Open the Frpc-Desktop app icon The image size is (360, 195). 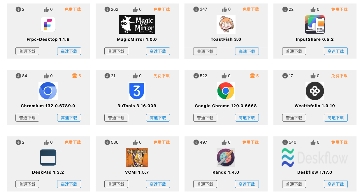(x=48, y=24)
